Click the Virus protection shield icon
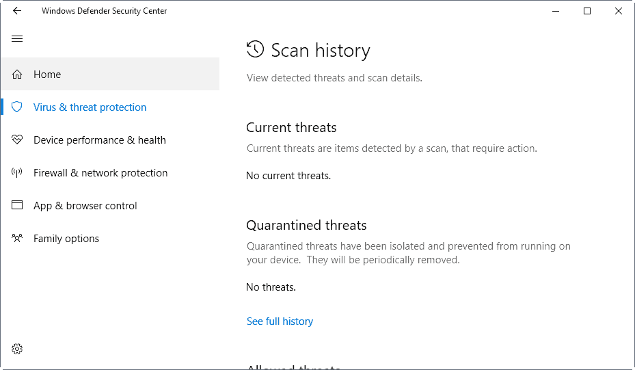635x370 pixels. click(16, 107)
